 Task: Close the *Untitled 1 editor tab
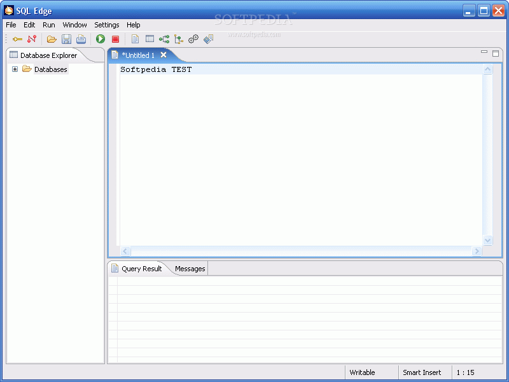[164, 55]
